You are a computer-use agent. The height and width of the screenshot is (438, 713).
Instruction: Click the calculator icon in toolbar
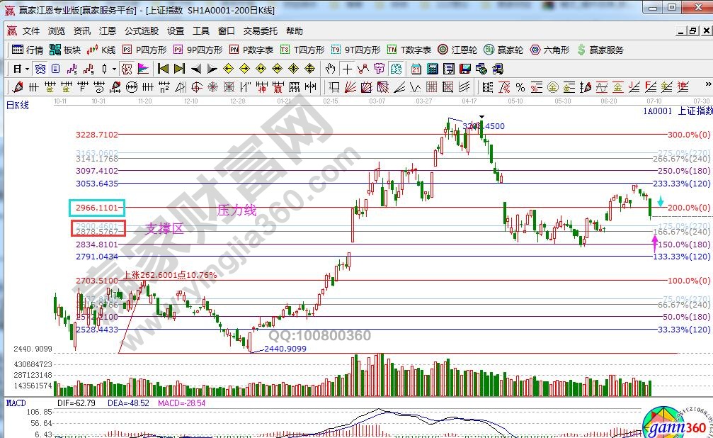click(431, 69)
